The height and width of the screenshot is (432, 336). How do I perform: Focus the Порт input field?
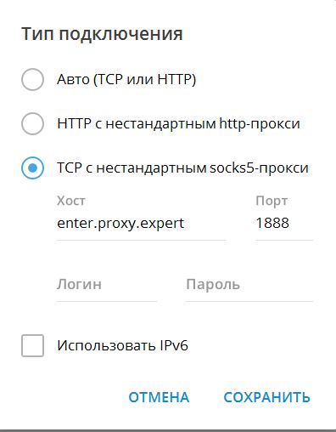point(284,224)
